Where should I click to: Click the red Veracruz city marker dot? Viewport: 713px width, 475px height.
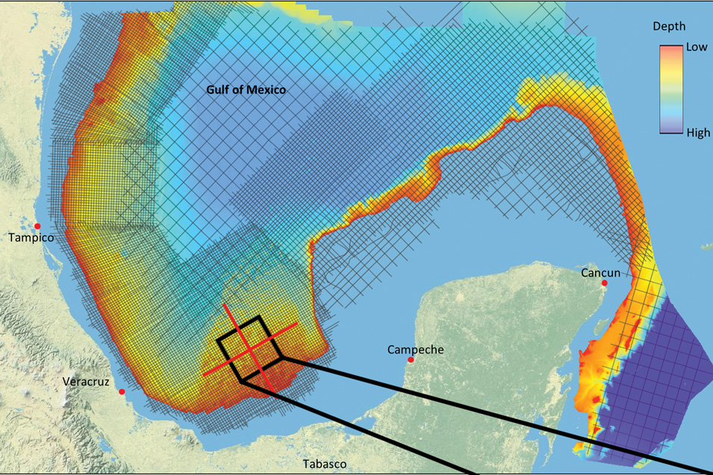(122, 391)
